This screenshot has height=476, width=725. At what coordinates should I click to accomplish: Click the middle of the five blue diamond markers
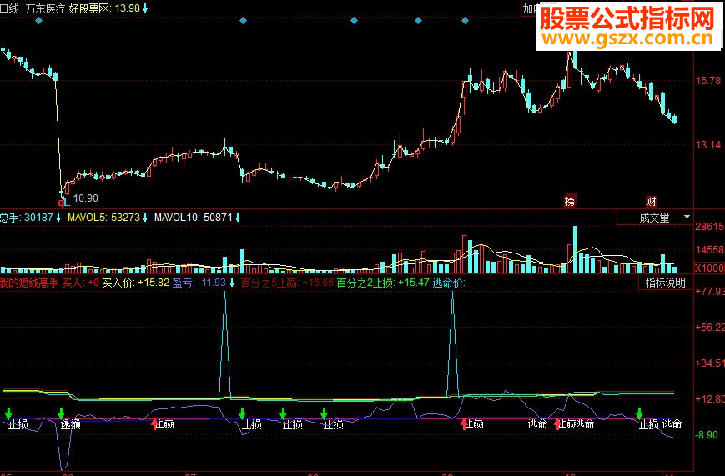pos(355,20)
